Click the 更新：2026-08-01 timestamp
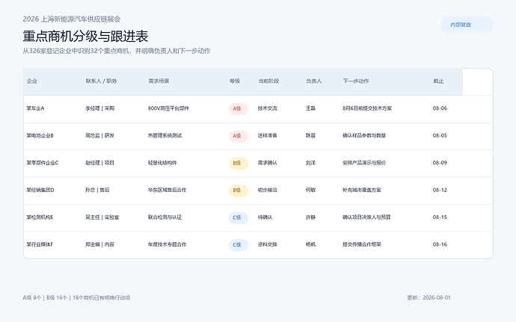Image resolution: width=516 pixels, height=322 pixels. pyautogui.click(x=429, y=297)
